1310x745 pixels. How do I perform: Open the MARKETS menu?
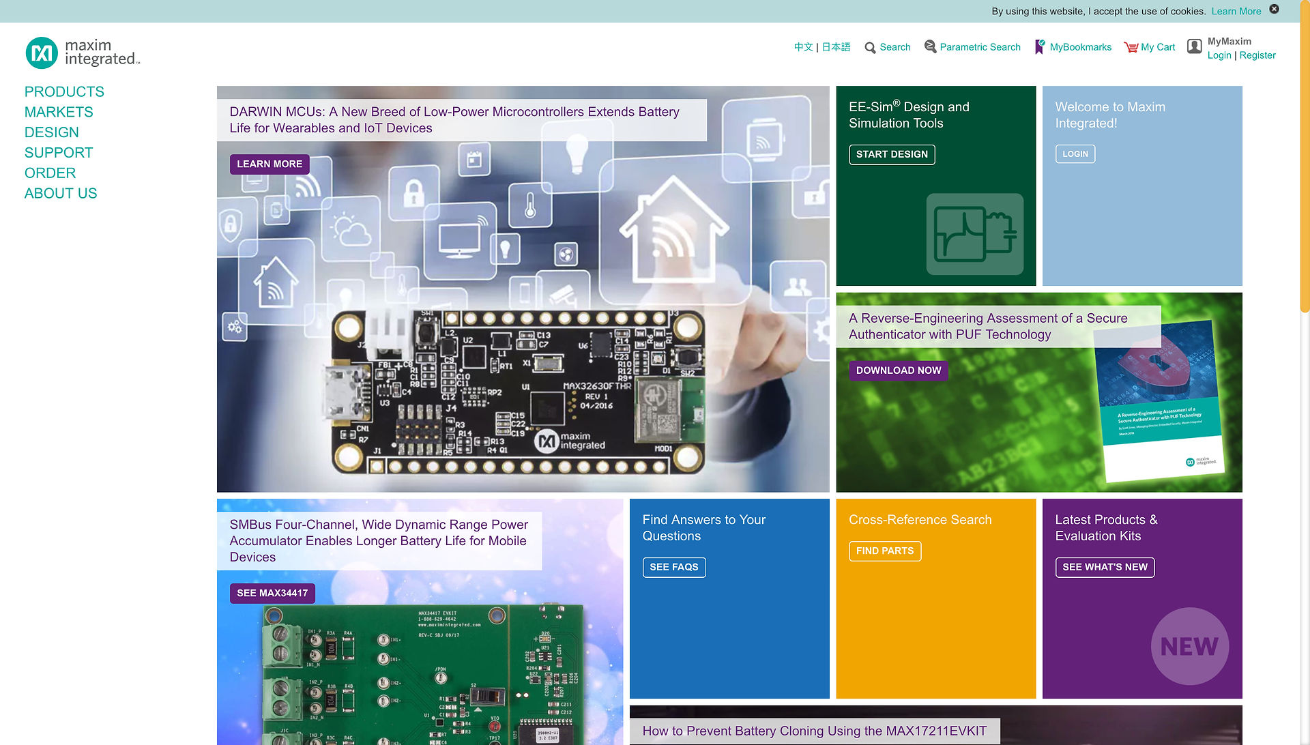(x=59, y=113)
